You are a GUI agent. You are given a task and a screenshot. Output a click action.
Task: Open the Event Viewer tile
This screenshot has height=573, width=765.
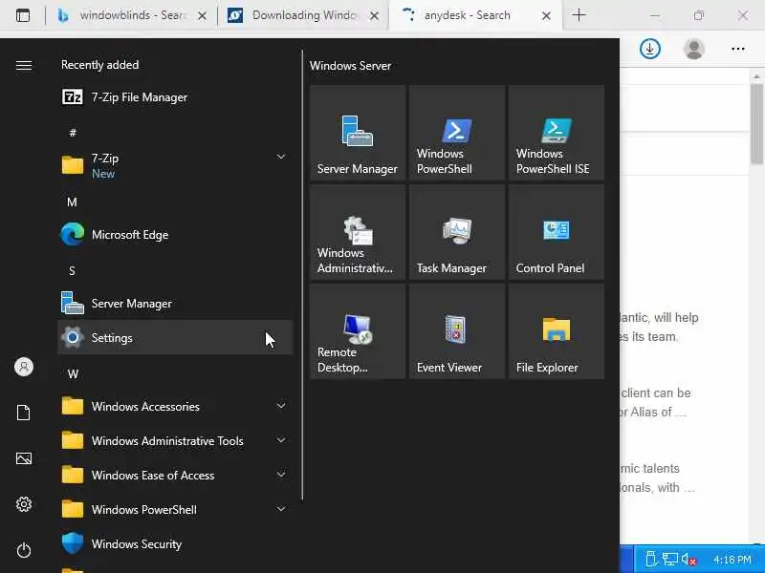tap(457, 331)
